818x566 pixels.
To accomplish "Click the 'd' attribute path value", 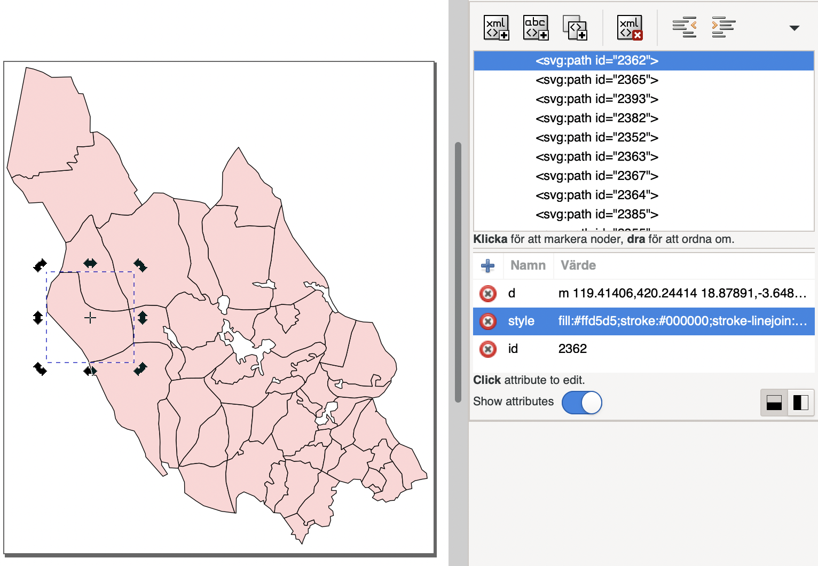I will (682, 293).
